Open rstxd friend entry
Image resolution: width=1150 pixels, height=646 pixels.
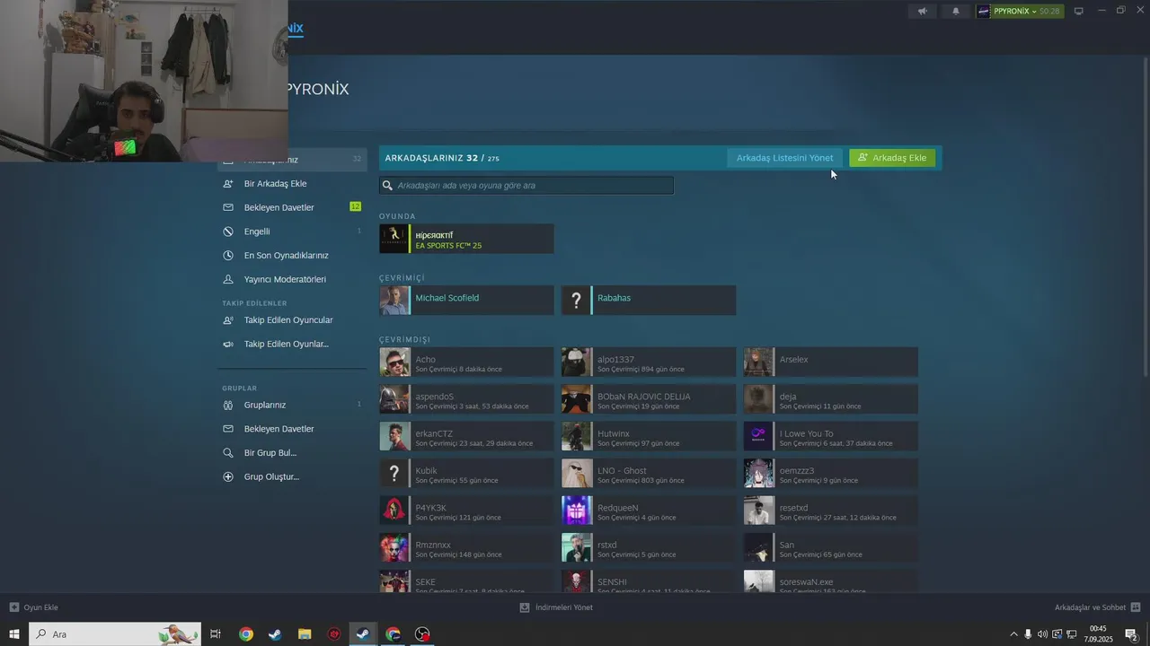(649, 548)
